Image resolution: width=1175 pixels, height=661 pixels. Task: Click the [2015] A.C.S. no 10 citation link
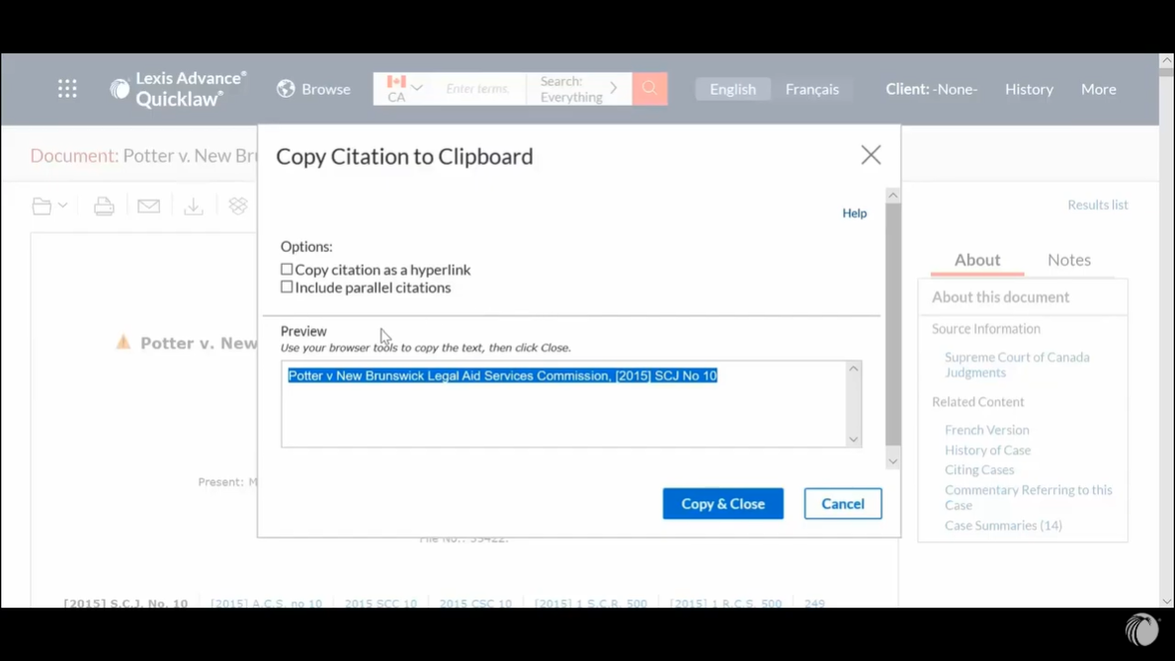266,604
